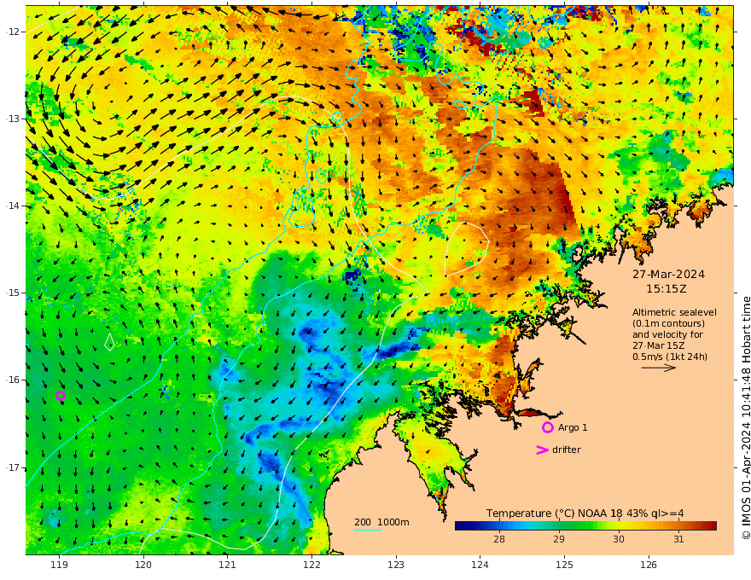Viewport: 751px width, 580px height.
Task: Click the white closed contour polygon near 124E
Action: [x=467, y=249]
